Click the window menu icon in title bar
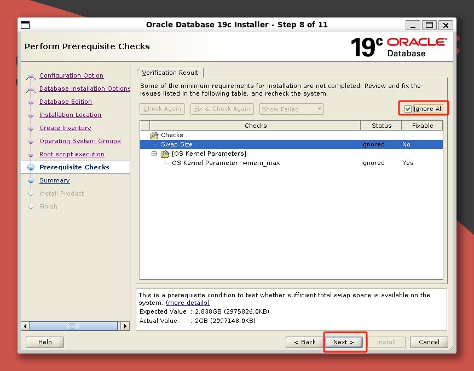474x371 pixels. click(x=25, y=25)
